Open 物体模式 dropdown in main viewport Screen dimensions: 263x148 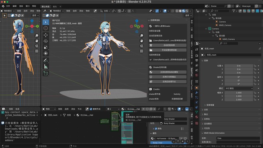coord(57,11)
